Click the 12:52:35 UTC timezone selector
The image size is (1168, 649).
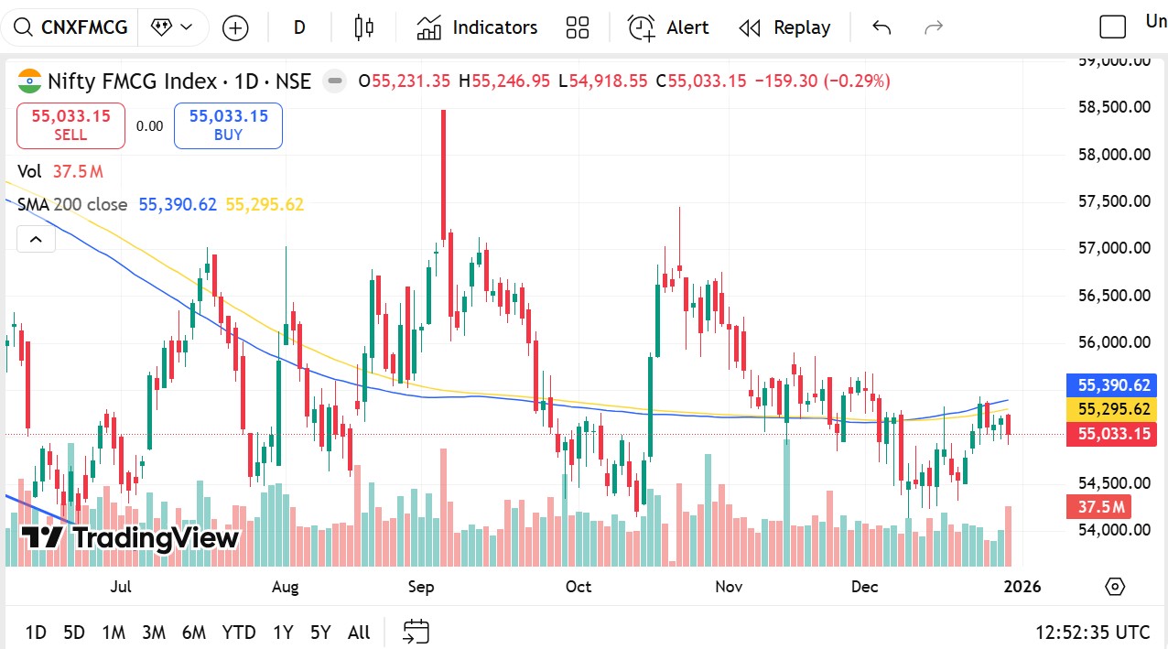tap(1092, 633)
